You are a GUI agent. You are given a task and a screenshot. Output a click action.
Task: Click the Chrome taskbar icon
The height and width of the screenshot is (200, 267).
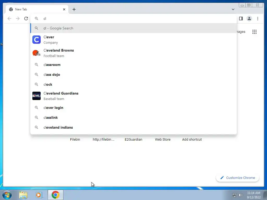56,195
